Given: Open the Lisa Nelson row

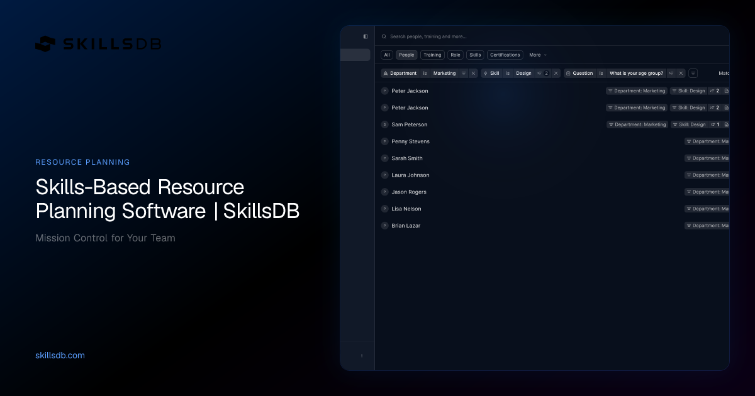Looking at the screenshot, I should click(x=552, y=209).
